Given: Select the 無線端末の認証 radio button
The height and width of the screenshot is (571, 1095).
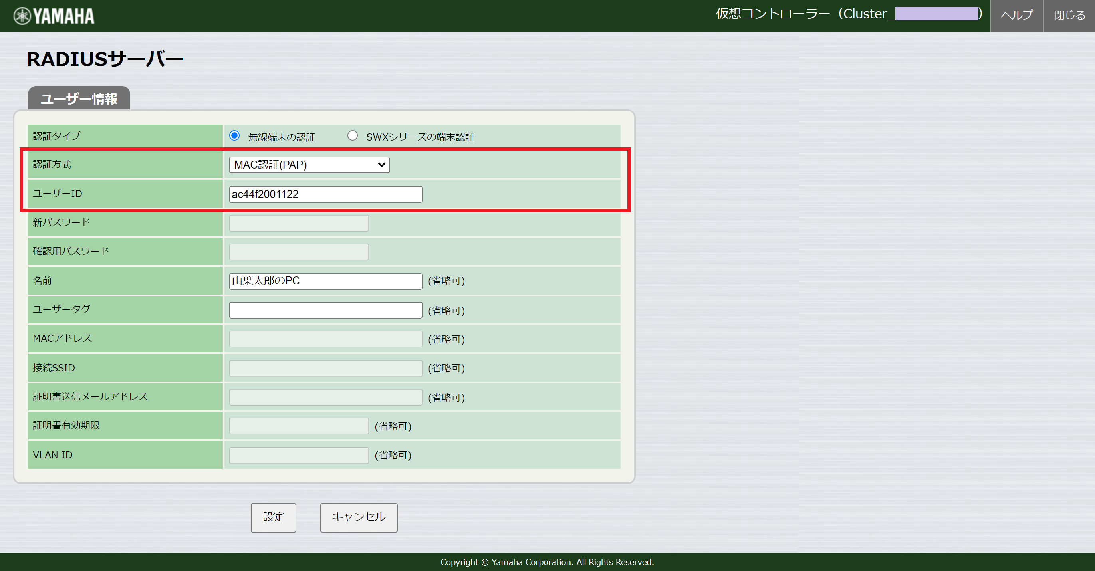Looking at the screenshot, I should [235, 135].
